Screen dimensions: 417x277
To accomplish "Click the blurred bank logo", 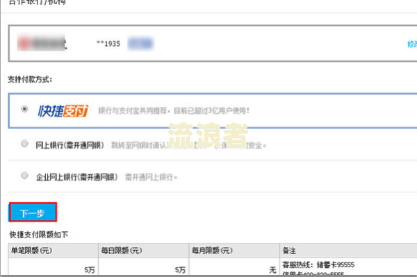I will (42, 42).
